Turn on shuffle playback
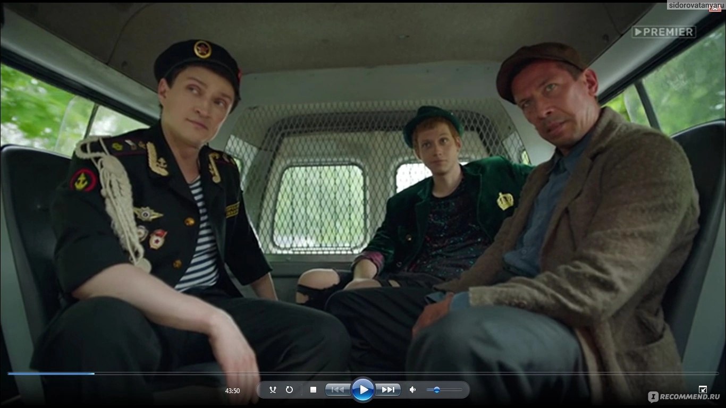This screenshot has height=408, width=726. click(x=273, y=390)
